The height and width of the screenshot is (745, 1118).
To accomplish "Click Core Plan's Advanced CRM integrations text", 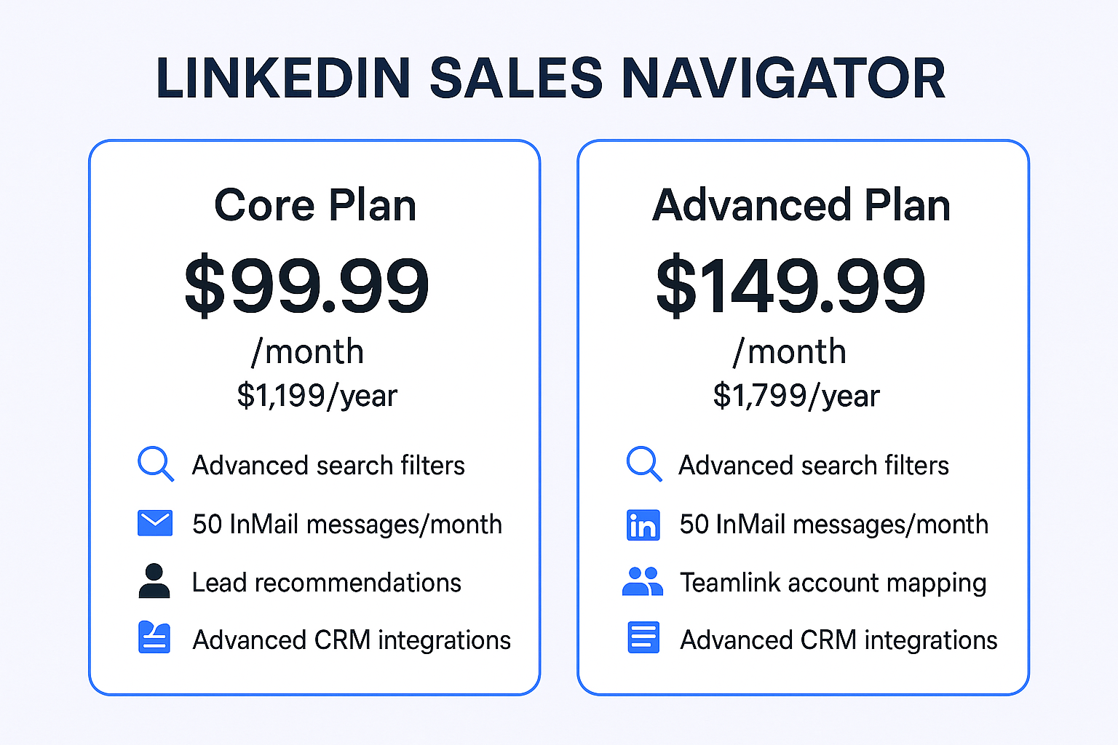I will 352,640.
